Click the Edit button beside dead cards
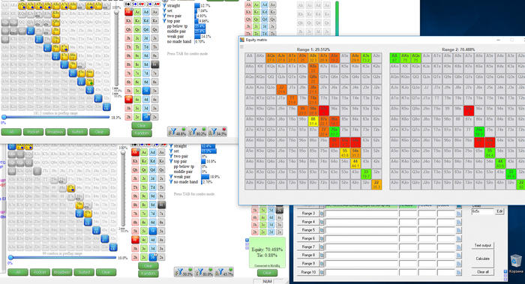The image size is (525, 284). click(x=499, y=211)
